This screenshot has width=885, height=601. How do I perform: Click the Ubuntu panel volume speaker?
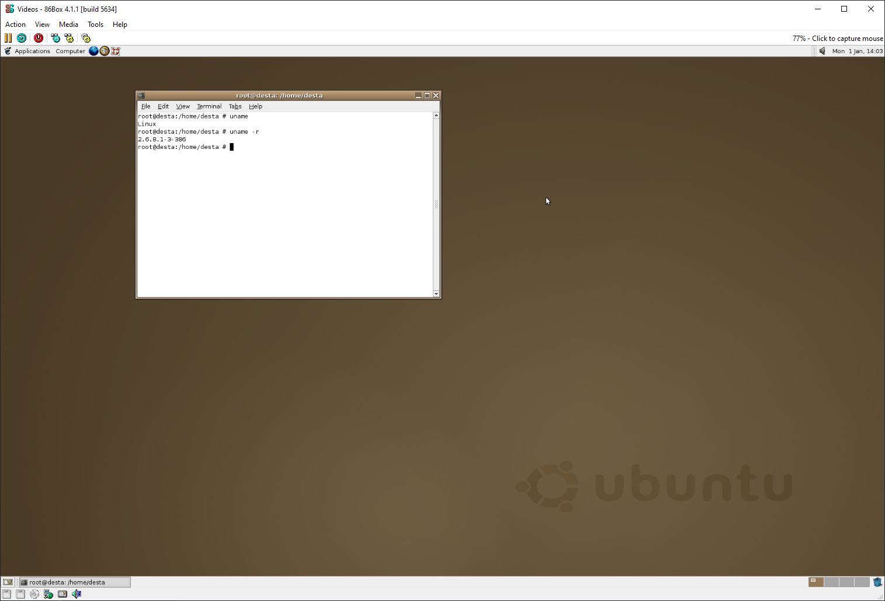[x=822, y=51]
